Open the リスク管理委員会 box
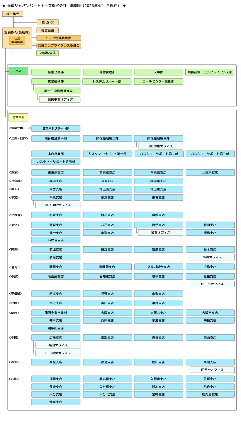The width and height of the screenshot is (241, 424). click(59, 38)
